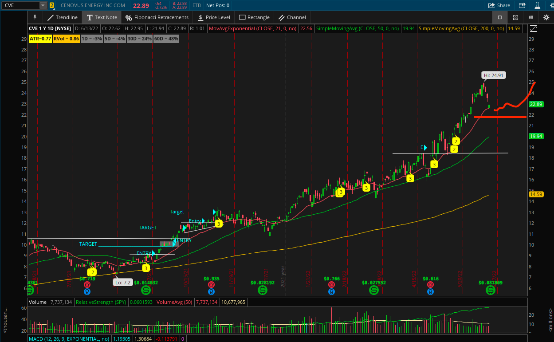Click the ETB label in header
The height and width of the screenshot is (342, 554).
tap(196, 5)
